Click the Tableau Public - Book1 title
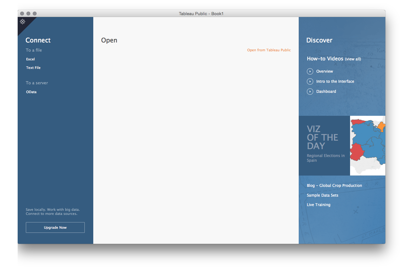Image resolution: width=403 pixels, height=269 pixels. point(201,14)
